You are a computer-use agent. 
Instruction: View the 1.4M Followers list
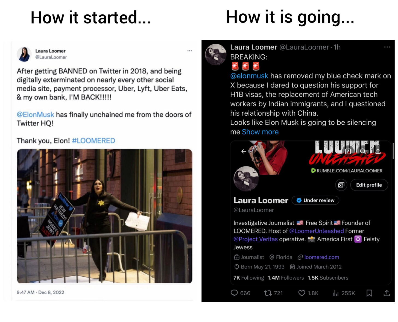click(286, 278)
